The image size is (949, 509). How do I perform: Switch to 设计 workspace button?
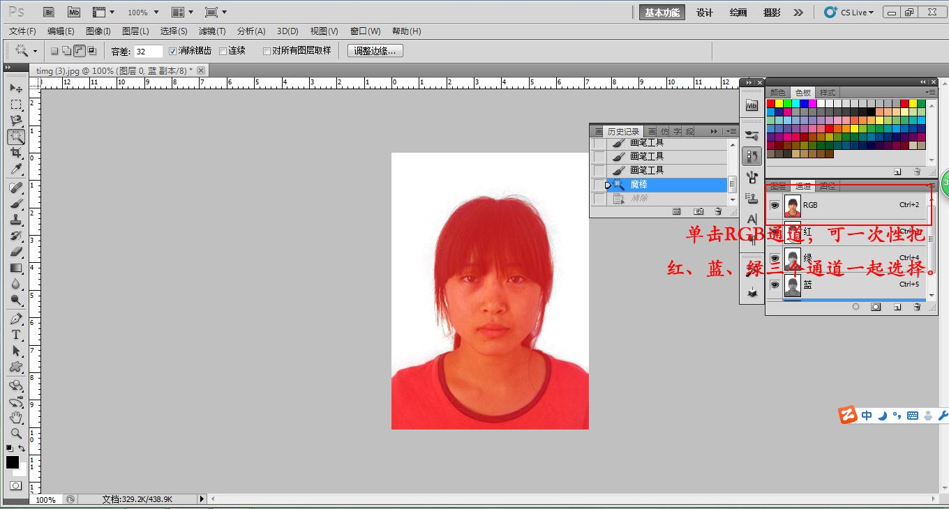[x=705, y=13]
